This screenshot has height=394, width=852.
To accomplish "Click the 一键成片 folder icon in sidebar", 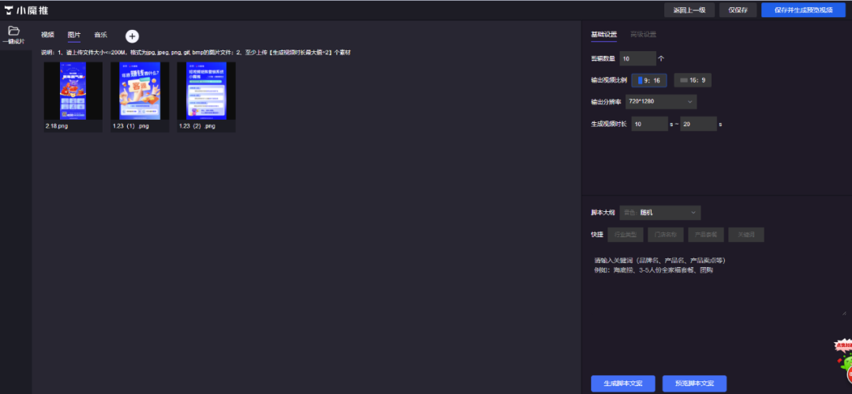I will [x=13, y=32].
